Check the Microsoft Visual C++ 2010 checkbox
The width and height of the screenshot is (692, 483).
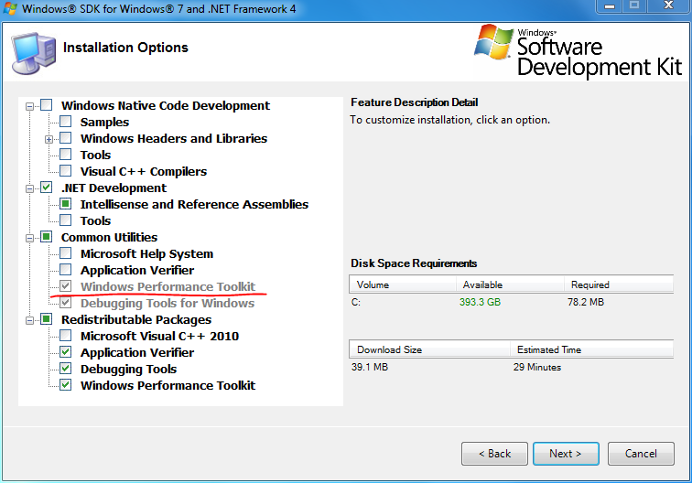point(65,336)
